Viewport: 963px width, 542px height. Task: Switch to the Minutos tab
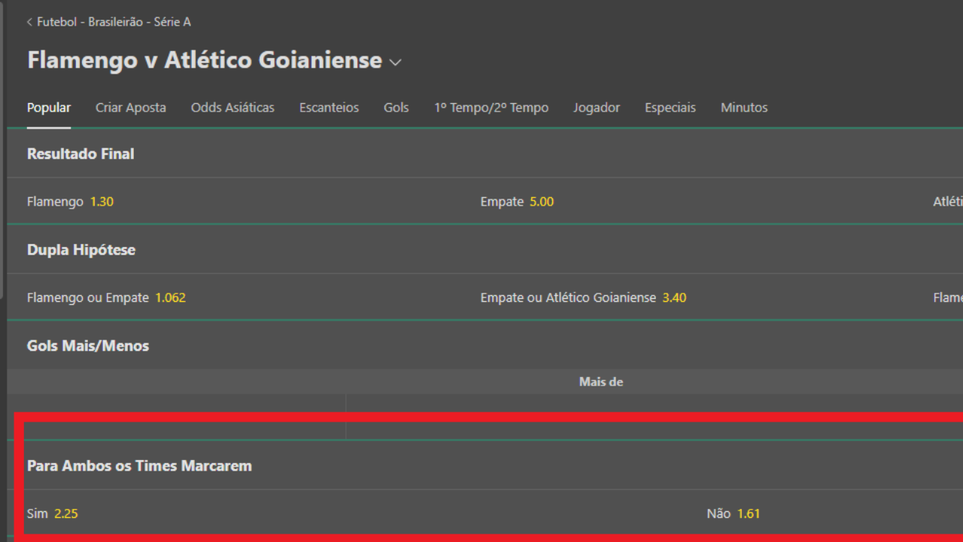pos(744,108)
